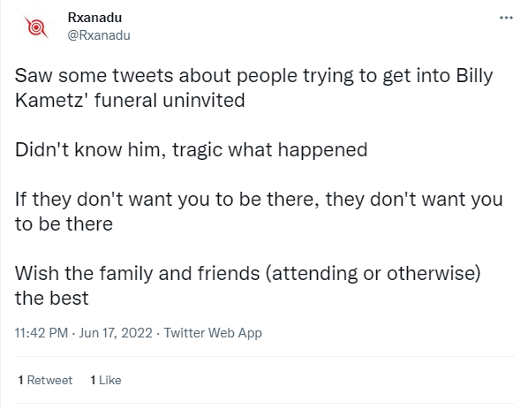The height and width of the screenshot is (409, 528).
Task: Open the Rxanadu display name profile link
Action: tap(94, 18)
